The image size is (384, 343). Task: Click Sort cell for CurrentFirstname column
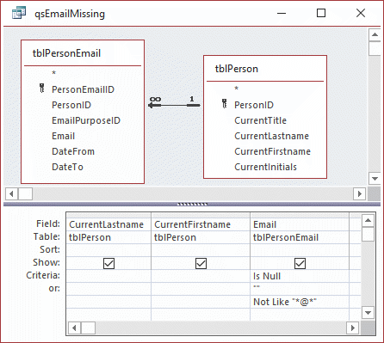(201, 250)
